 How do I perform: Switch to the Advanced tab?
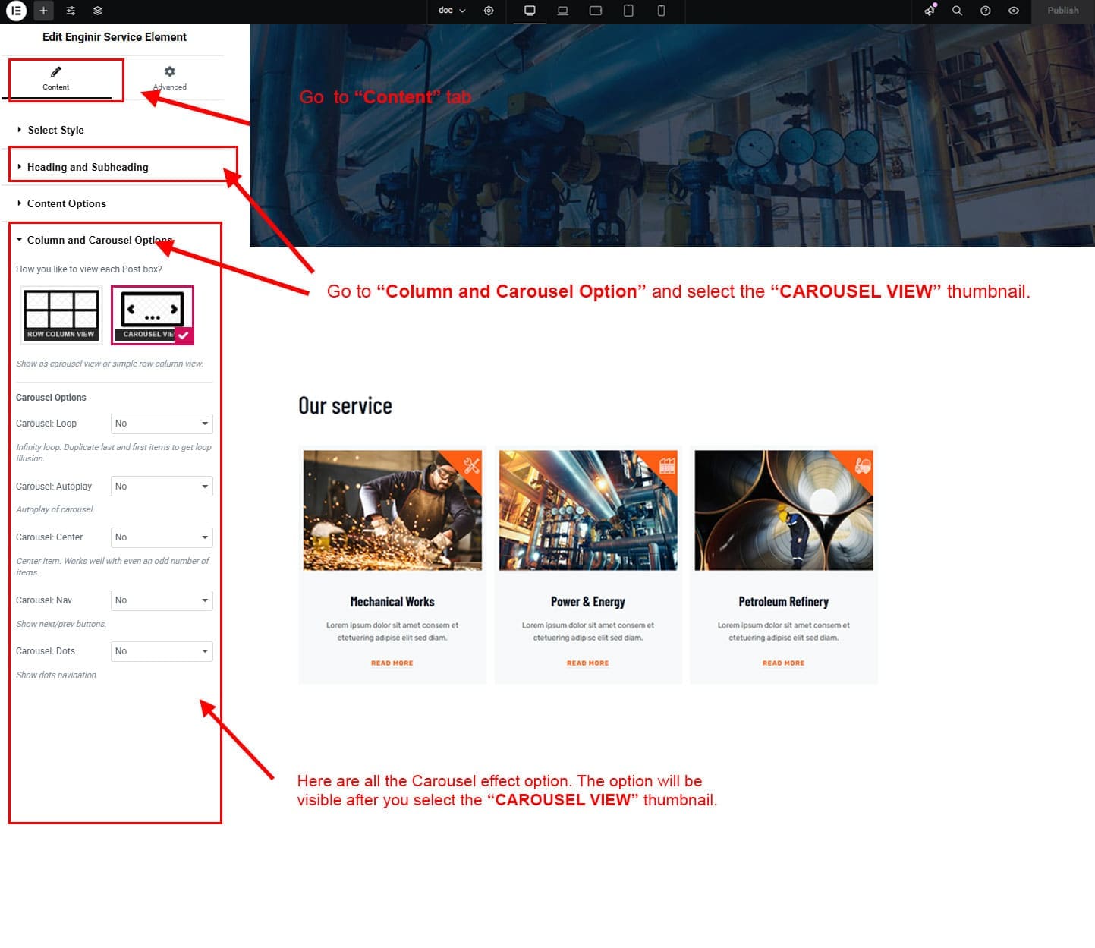click(x=169, y=77)
